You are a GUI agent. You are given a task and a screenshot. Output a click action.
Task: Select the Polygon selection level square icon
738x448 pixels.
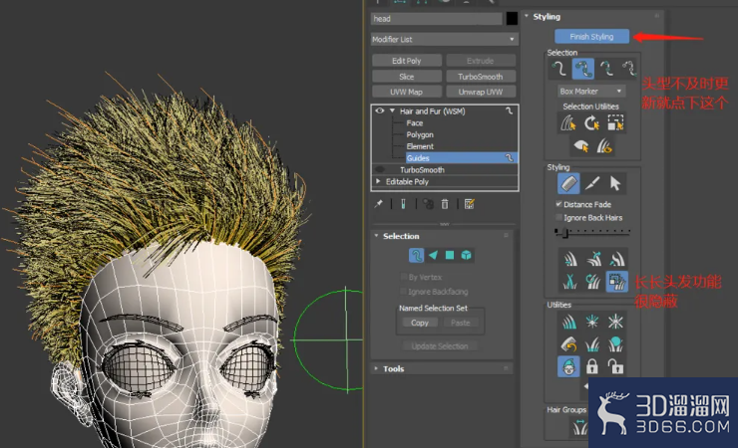click(x=450, y=255)
